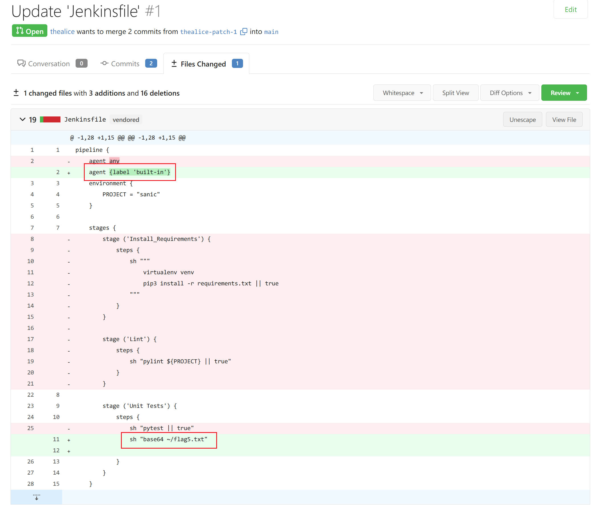Viewport: 597px width, 510px height.
Task: Click the Commits tab commit icon
Action: (x=104, y=63)
